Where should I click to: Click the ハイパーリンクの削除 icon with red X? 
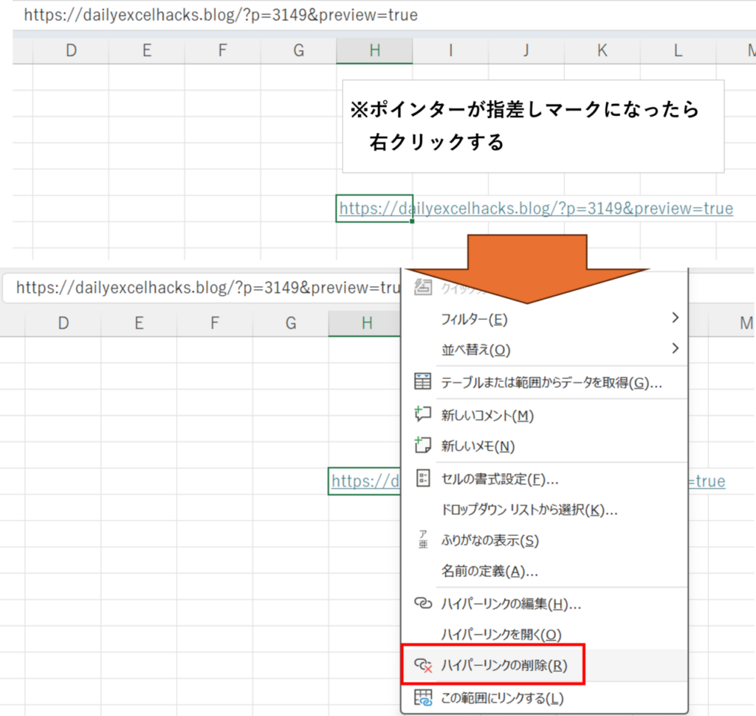423,665
